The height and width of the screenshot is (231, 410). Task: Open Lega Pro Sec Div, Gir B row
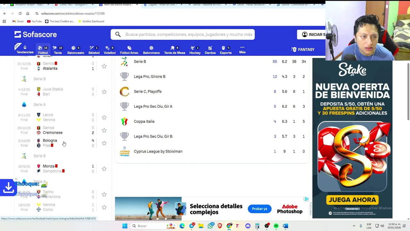coord(212,136)
